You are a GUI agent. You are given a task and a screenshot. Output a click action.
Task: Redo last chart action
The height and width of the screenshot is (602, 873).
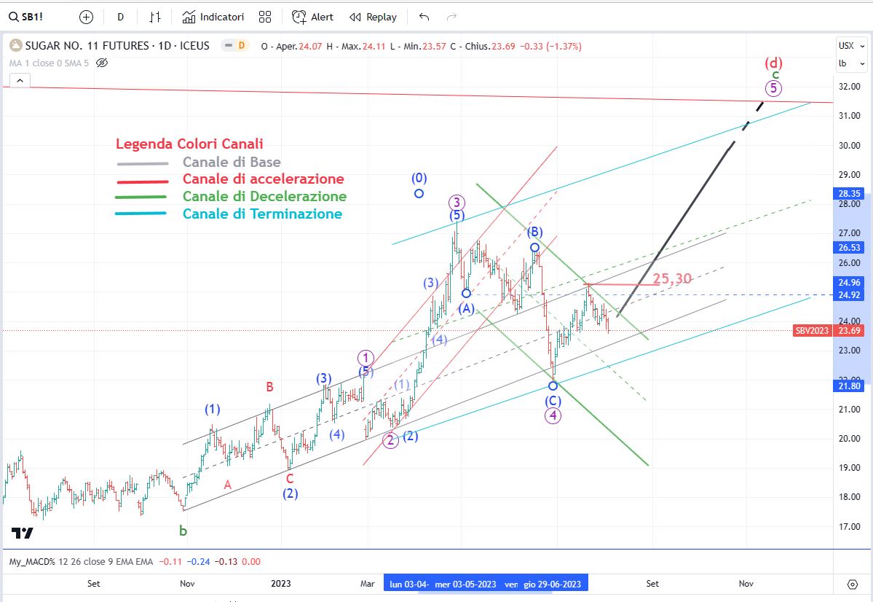pyautogui.click(x=451, y=17)
